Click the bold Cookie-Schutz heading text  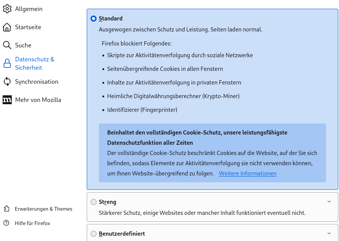[x=197, y=138]
